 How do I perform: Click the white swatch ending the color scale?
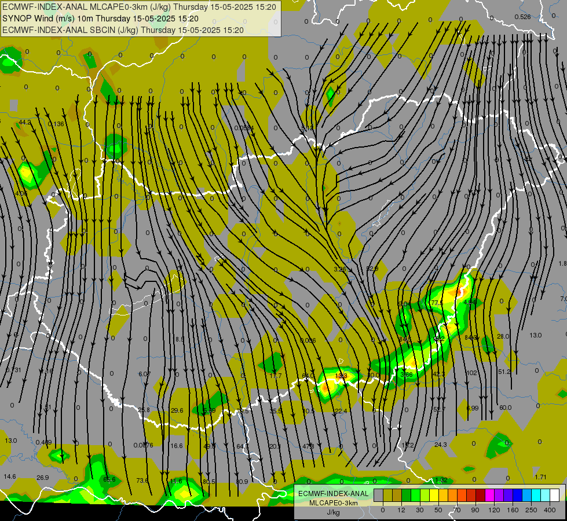pyautogui.click(x=555, y=496)
